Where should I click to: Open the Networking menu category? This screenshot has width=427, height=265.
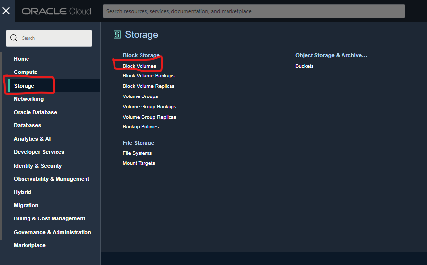[29, 99]
